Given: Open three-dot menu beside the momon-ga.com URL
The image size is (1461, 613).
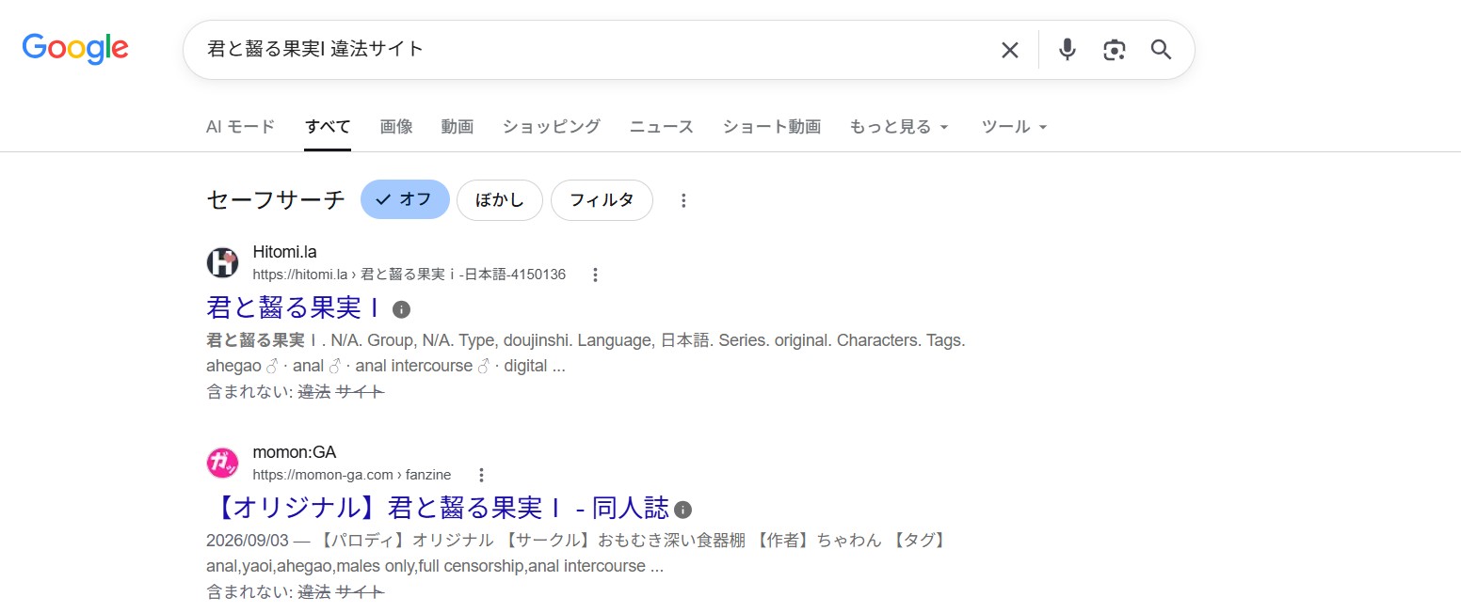Looking at the screenshot, I should click(x=481, y=475).
